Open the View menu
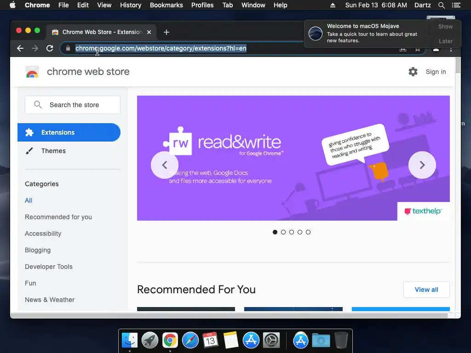 pyautogui.click(x=104, y=5)
